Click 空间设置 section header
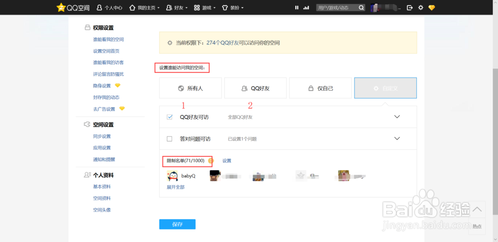Image resolution: width=498 pixels, height=242 pixels. point(103,125)
